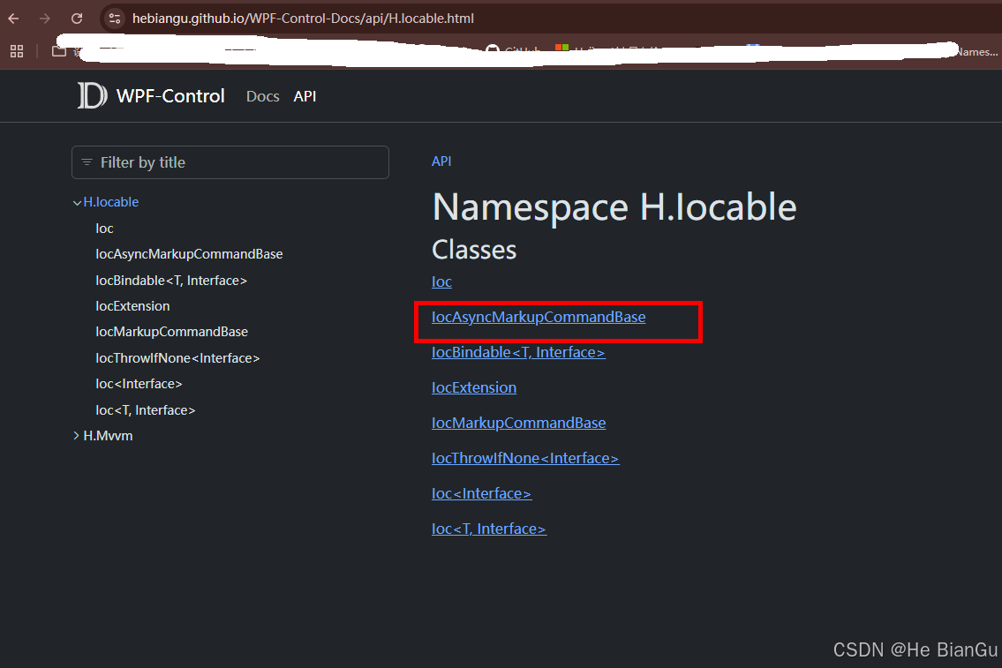This screenshot has width=1002, height=668.
Task: Select H.Mvvm in the sidebar
Action: (108, 436)
